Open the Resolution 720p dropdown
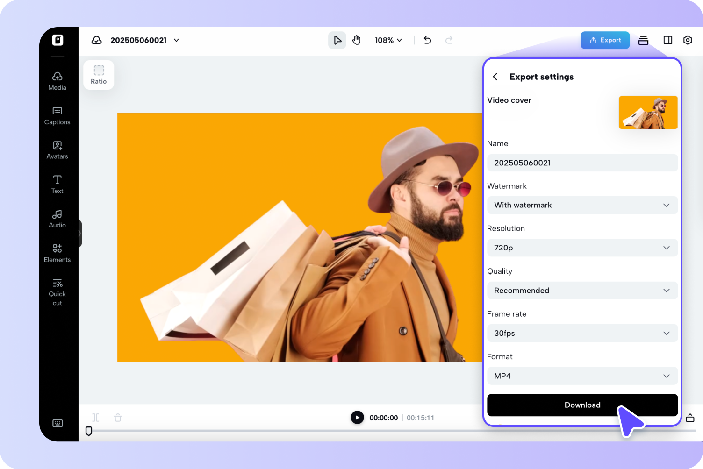The width and height of the screenshot is (703, 469). 582,248
